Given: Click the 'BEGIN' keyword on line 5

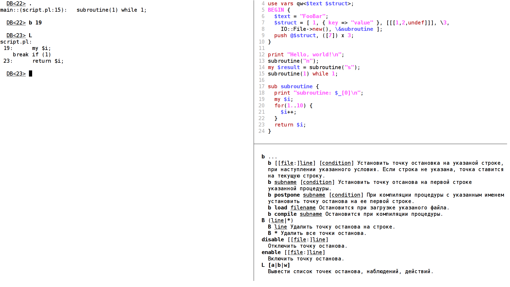Looking at the screenshot, I should click(276, 10).
